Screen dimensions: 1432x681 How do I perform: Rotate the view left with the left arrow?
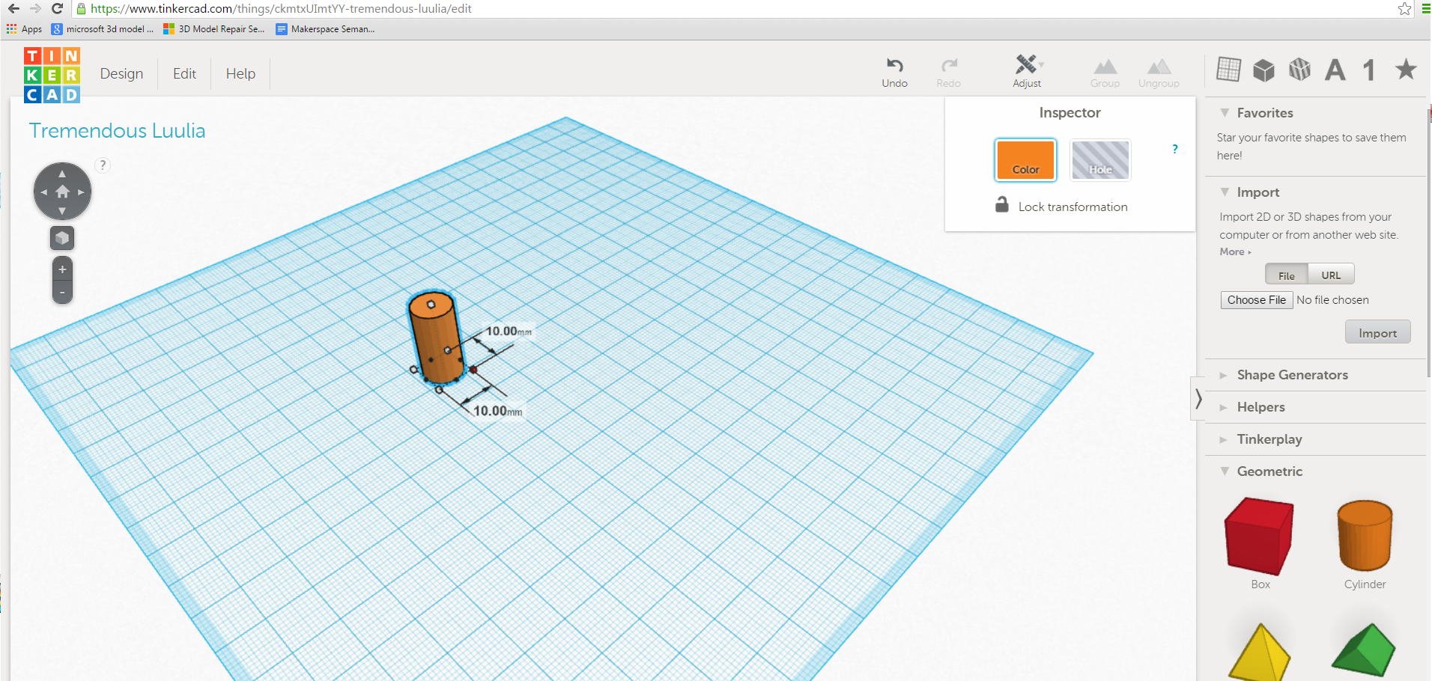point(43,192)
